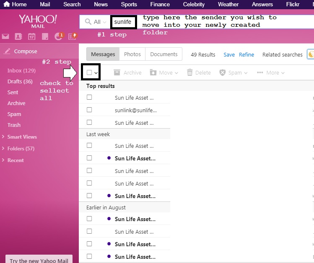Open News in the top navigation
The width and height of the screenshot is (314, 263).
[x=101, y=4]
